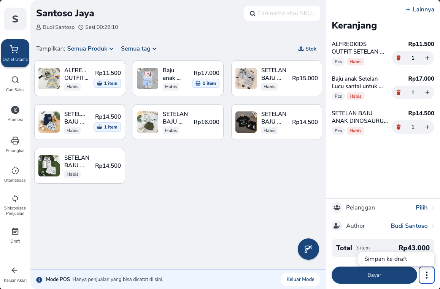The width and height of the screenshot is (440, 289).
Task: Click the Pelanggan customers icon
Action: [x=337, y=208]
